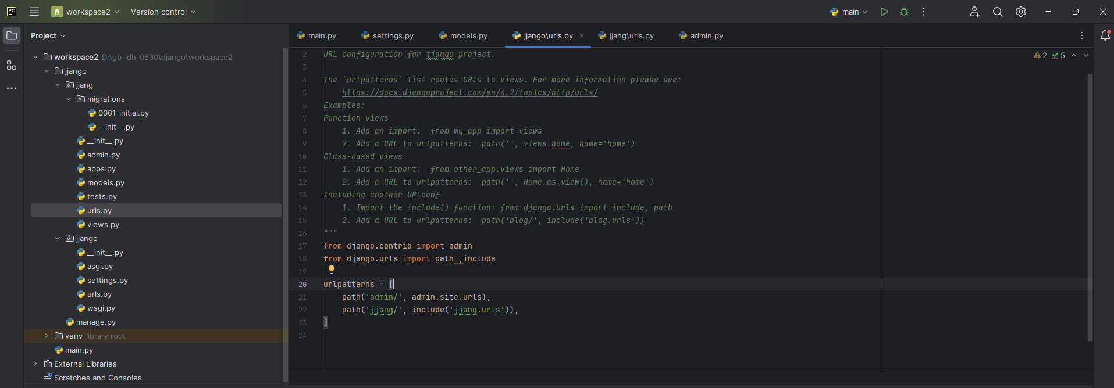Place cursor on 'admin.site.urls' in line 21
1114x388 pixels.
447,297
